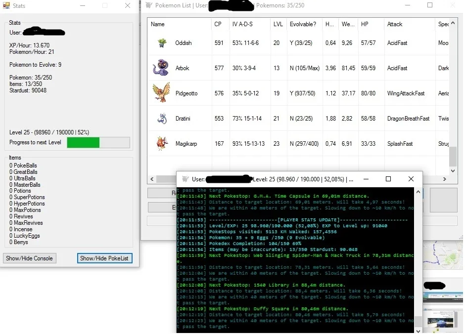This screenshot has width=465, height=334.
Task: Click the Pidgeotto sprite icon
Action: pos(161,92)
